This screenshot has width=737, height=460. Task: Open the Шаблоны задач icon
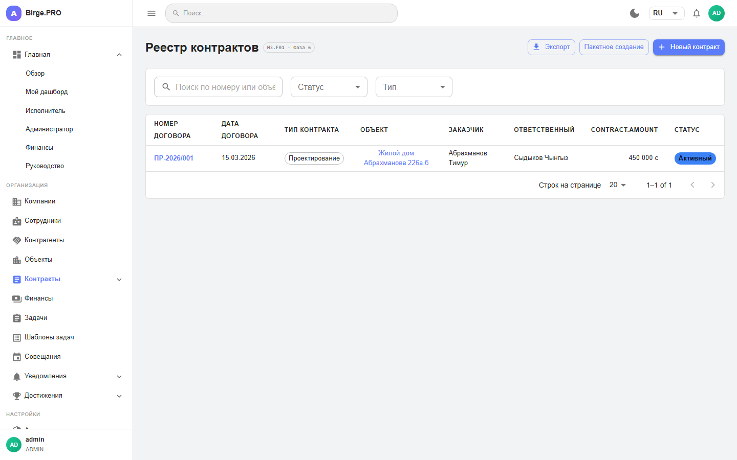[15, 337]
